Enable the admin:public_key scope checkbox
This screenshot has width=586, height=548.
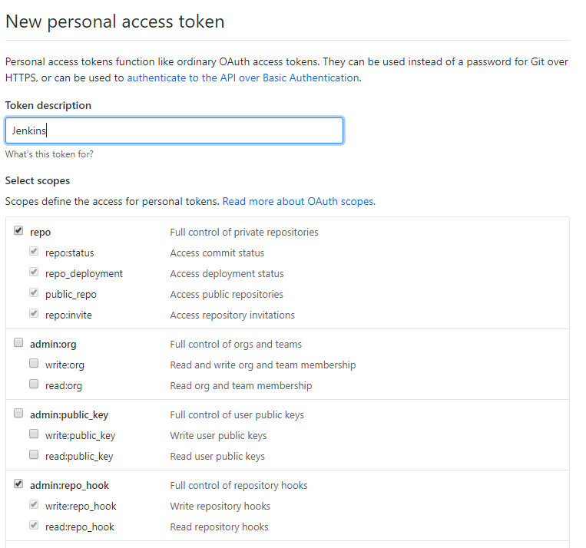18,414
